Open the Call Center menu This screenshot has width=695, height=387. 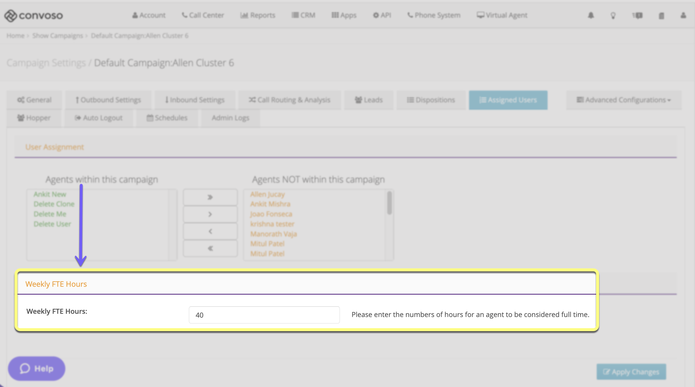tap(203, 15)
